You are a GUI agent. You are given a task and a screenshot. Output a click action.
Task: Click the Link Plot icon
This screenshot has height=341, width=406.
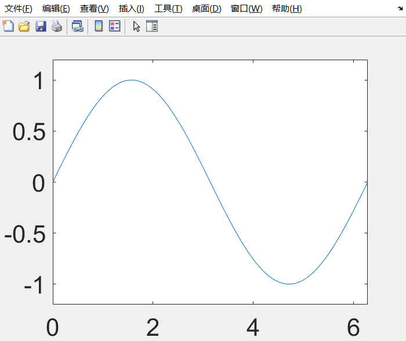pyautogui.click(x=77, y=27)
